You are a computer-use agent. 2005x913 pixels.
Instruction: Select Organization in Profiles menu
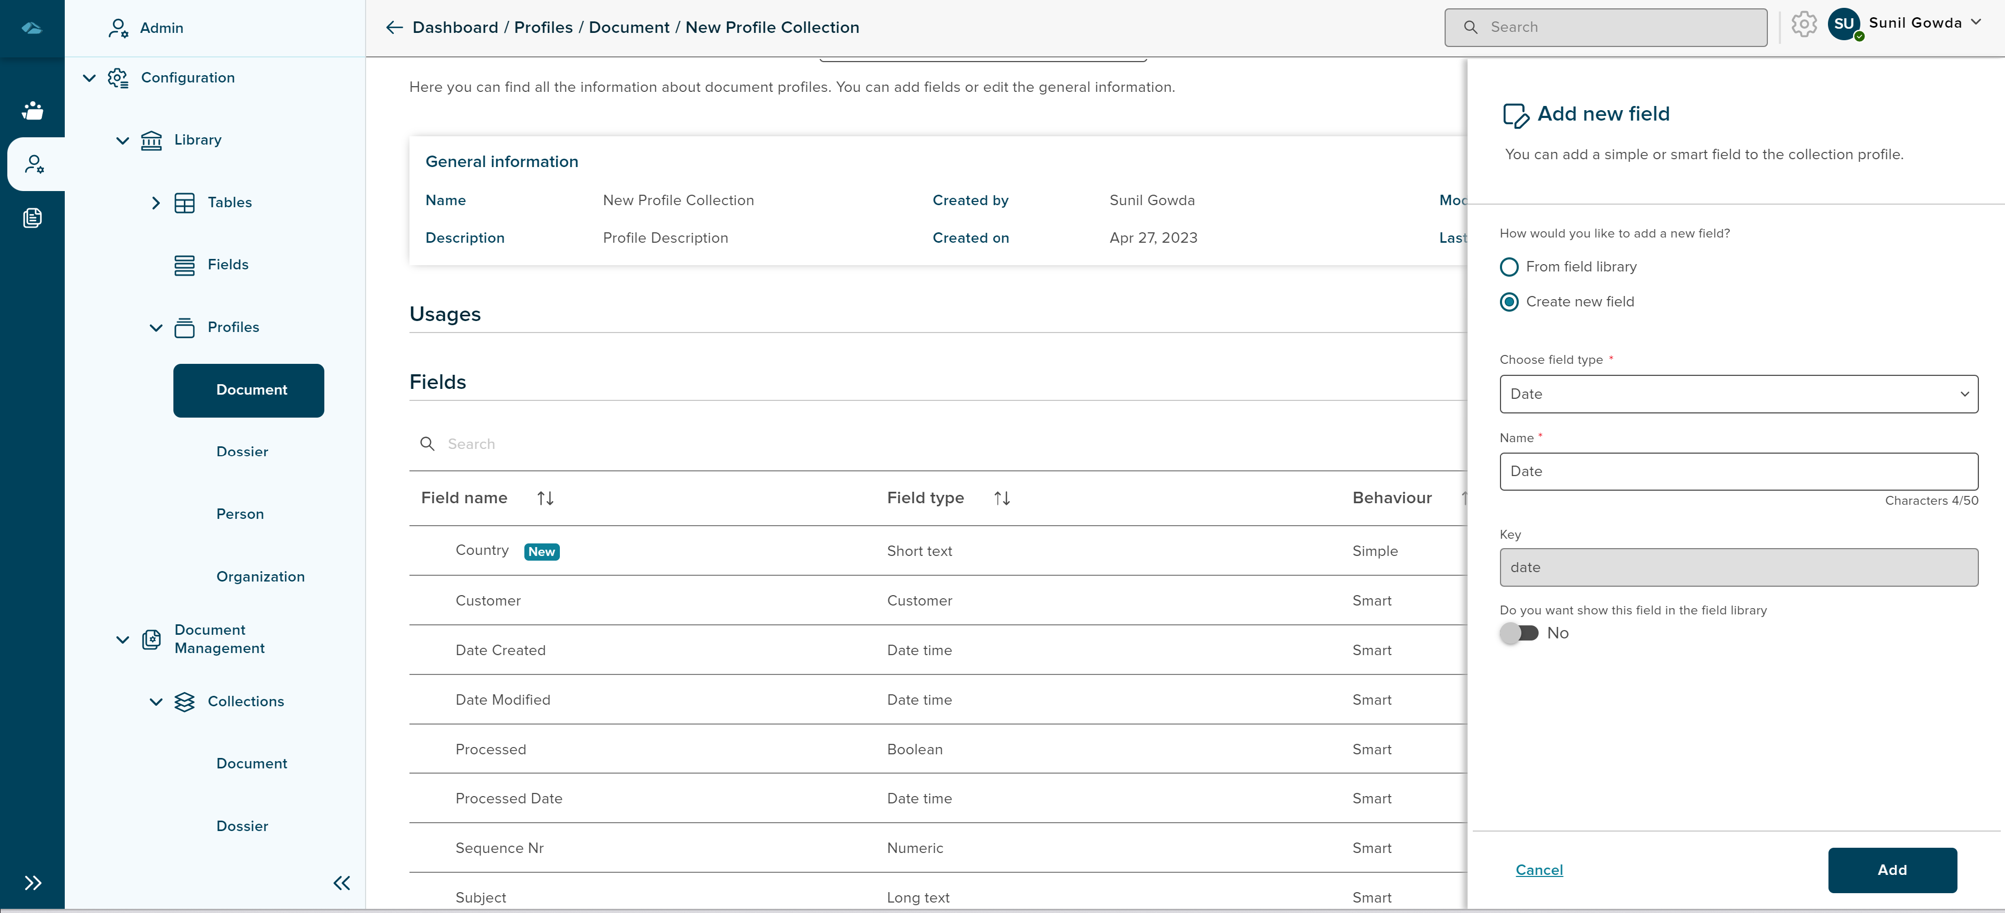[x=260, y=577]
